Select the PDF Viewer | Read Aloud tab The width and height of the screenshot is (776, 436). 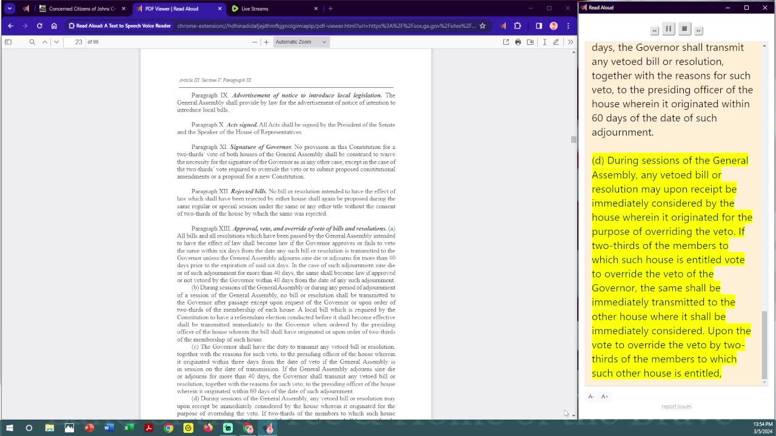[x=179, y=8]
